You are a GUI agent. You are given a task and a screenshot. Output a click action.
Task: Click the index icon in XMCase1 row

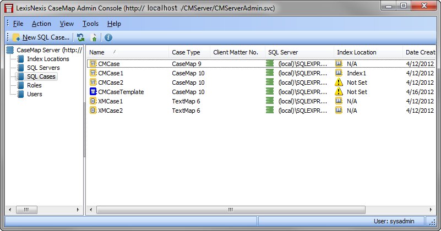(339, 101)
